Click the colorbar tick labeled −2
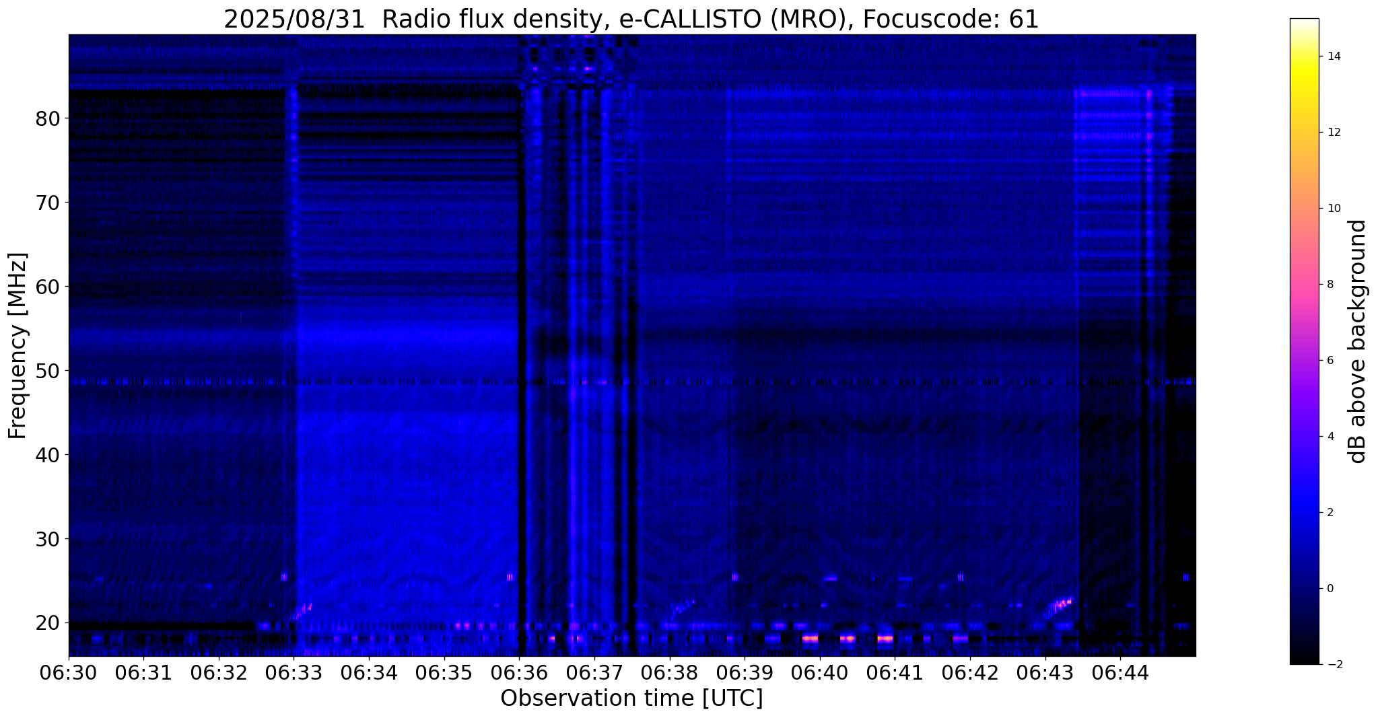 click(x=1333, y=664)
